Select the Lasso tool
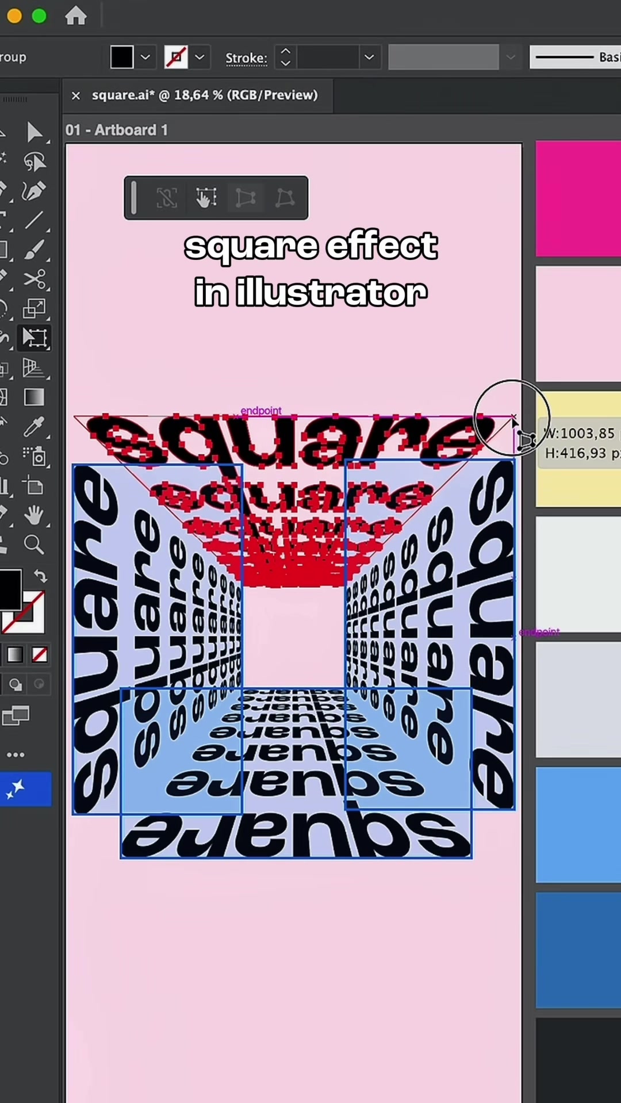 (34, 162)
